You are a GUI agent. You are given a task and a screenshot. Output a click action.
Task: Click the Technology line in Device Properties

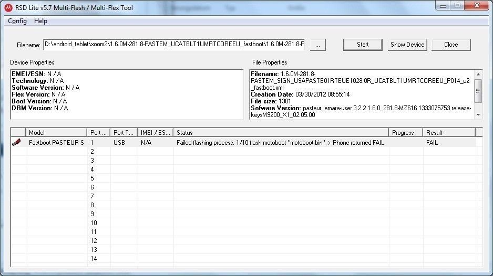coord(38,81)
